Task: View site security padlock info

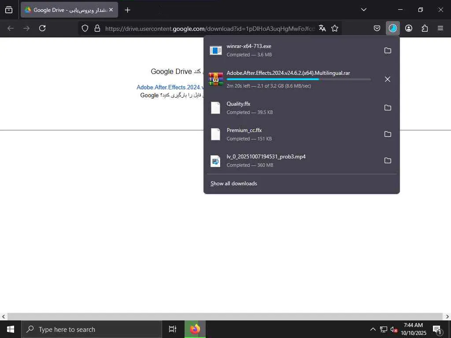Action: coord(97,28)
